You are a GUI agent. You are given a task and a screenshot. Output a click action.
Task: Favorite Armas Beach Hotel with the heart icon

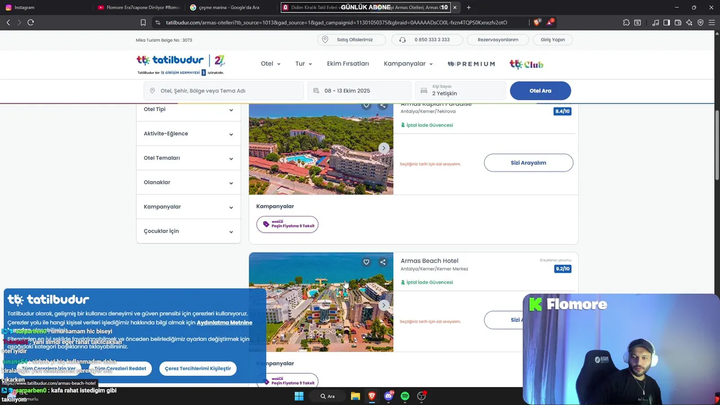click(x=366, y=262)
